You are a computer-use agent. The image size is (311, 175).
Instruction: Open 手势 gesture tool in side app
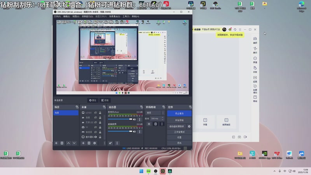(x=255, y=70)
